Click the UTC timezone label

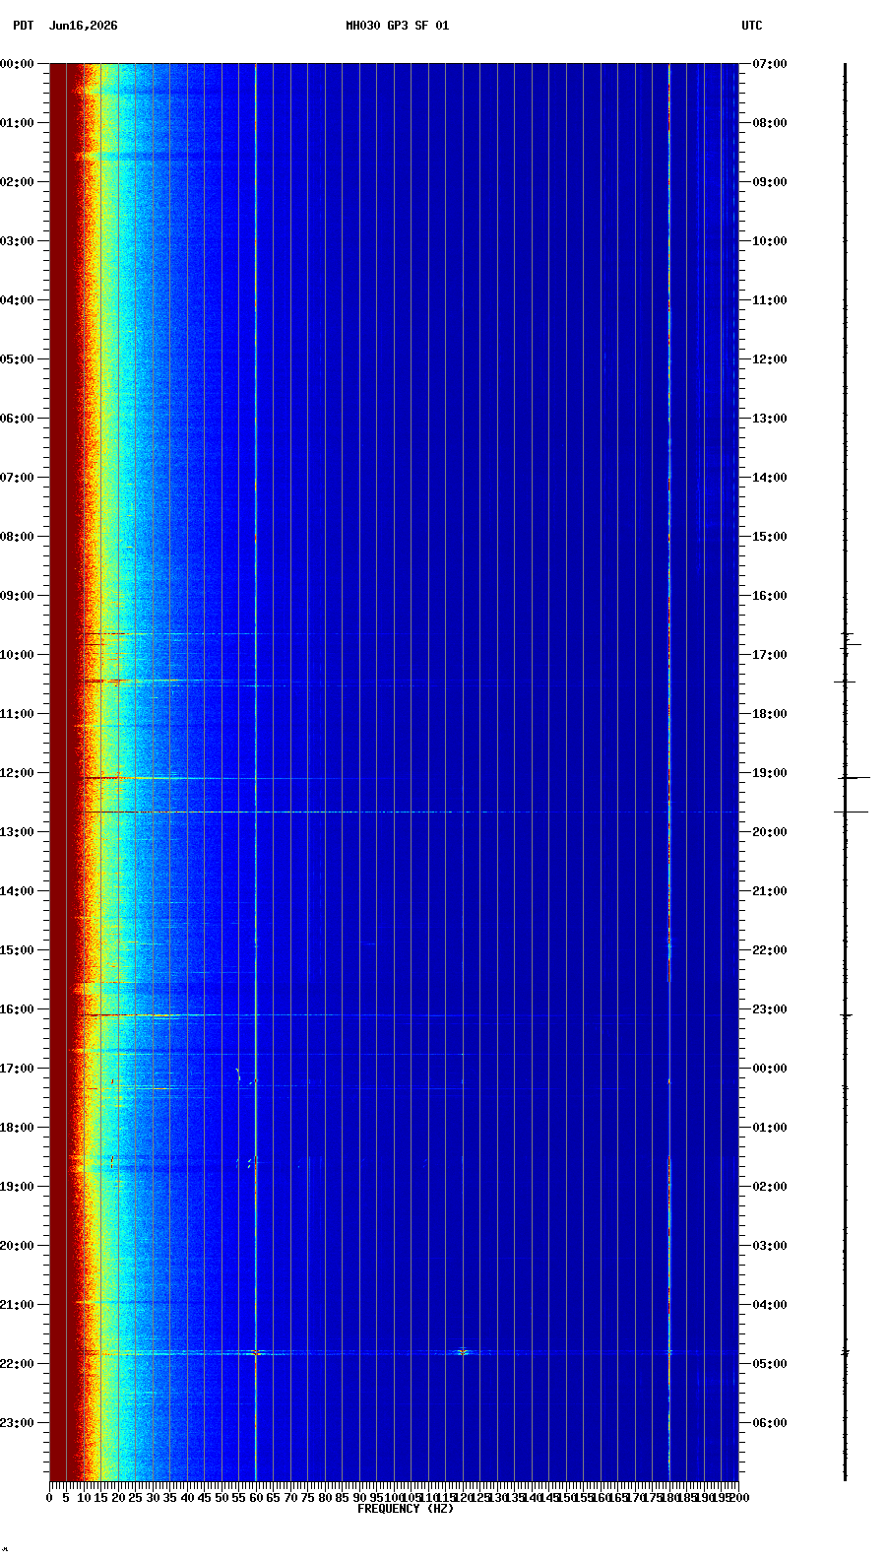[751, 26]
